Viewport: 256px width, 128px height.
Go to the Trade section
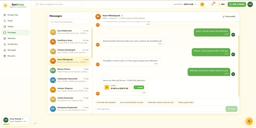click(15, 21)
